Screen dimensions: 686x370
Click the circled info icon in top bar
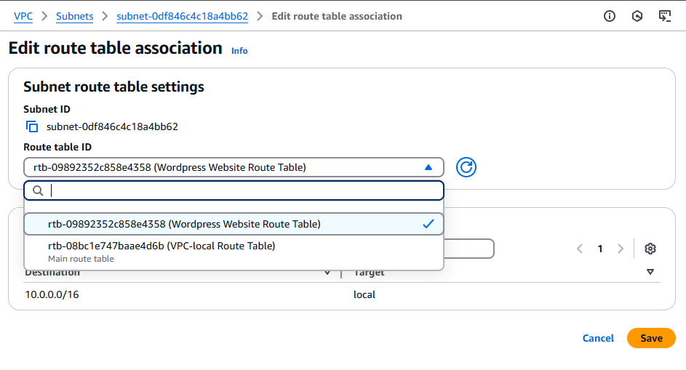point(610,16)
